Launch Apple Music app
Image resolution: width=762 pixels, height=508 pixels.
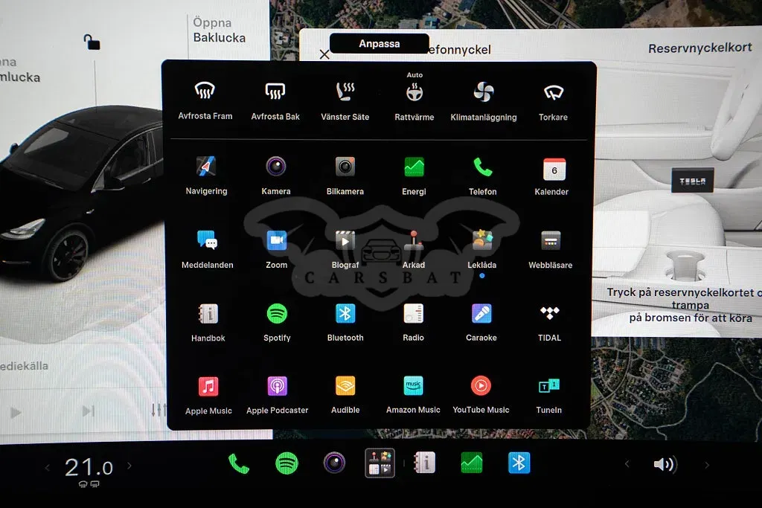[208, 396]
